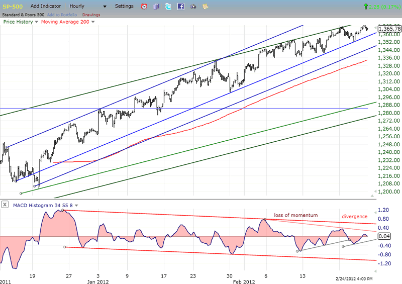This screenshot has height=284, width=402.
Task: Share chart via Facebook icon
Action: [x=180, y=7]
